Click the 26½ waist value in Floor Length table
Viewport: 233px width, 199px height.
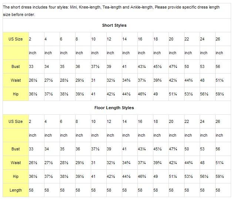point(33,163)
